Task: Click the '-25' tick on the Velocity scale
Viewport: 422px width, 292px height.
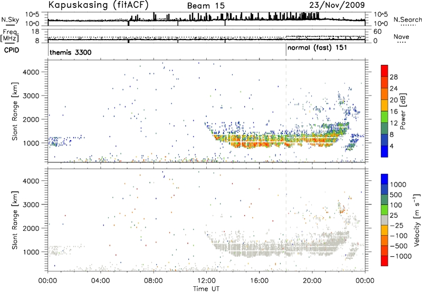Action: click(x=397, y=225)
